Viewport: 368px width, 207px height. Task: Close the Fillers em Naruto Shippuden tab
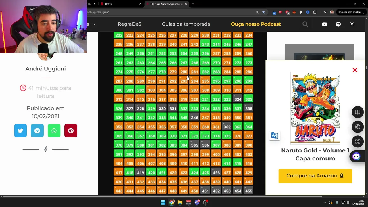point(186,4)
